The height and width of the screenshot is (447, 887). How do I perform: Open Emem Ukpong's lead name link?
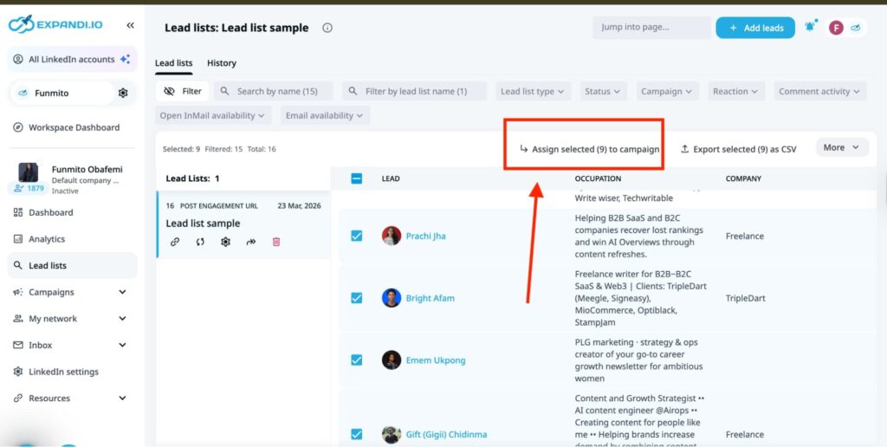[436, 360]
